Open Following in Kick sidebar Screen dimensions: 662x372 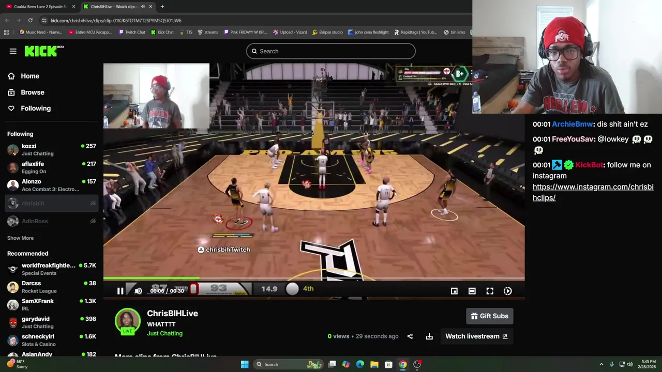tap(36, 108)
